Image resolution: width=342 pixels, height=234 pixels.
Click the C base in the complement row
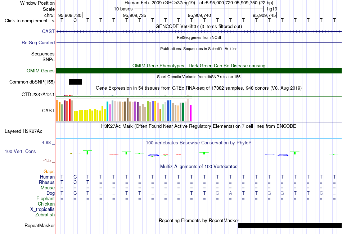tap(75, 21)
